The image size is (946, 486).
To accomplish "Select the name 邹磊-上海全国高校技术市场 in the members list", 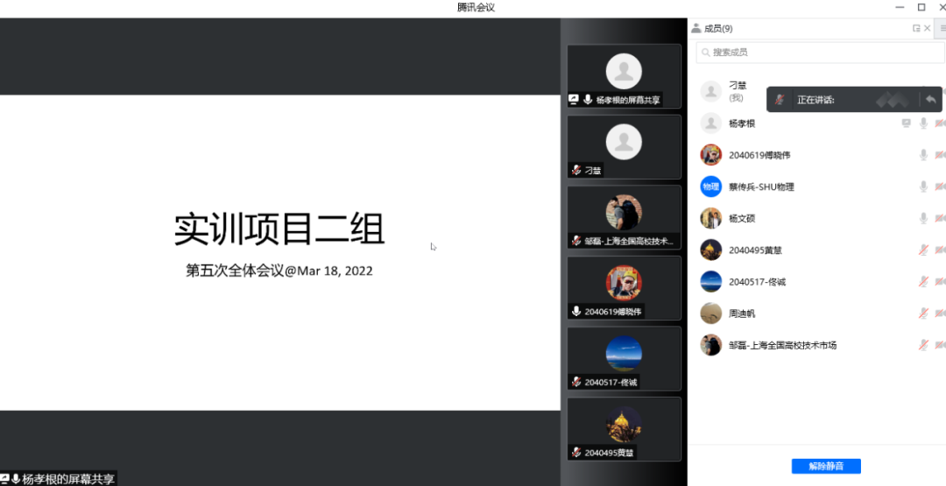I will (x=782, y=346).
